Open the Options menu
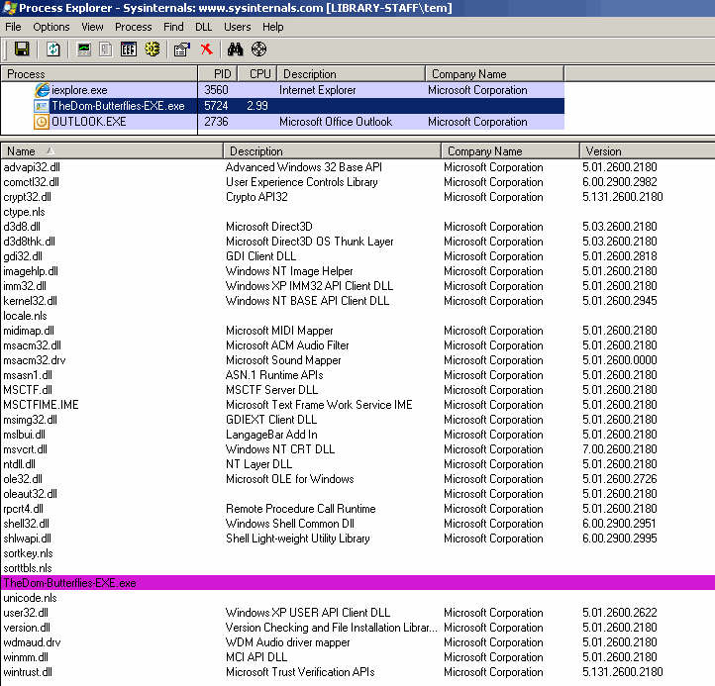Image resolution: width=715 pixels, height=686 pixels. (51, 27)
